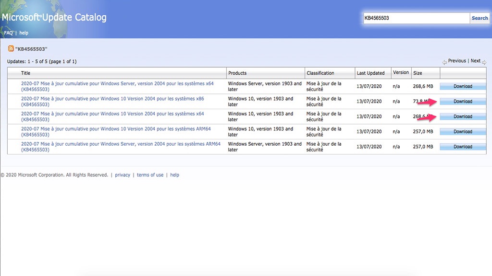Open Windows 10 Version 2004 x64 update link

coord(112,116)
